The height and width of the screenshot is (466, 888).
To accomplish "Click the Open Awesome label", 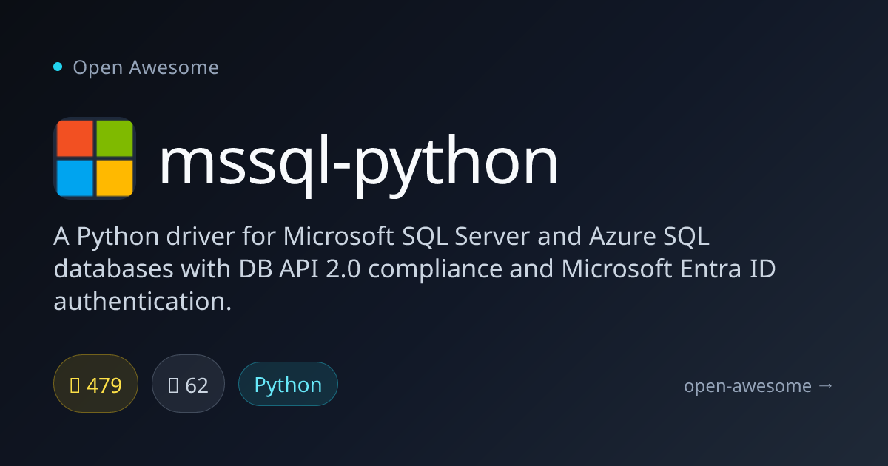I will [x=146, y=67].
